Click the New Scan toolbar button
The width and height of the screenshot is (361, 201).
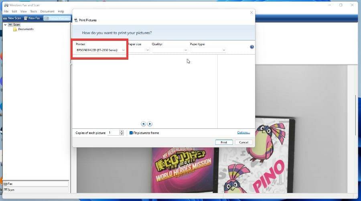(x=12, y=18)
